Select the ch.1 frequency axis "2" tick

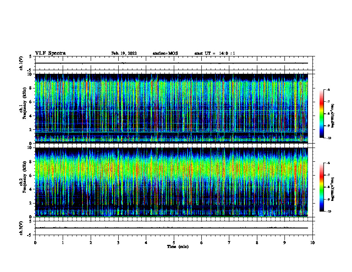31,130
